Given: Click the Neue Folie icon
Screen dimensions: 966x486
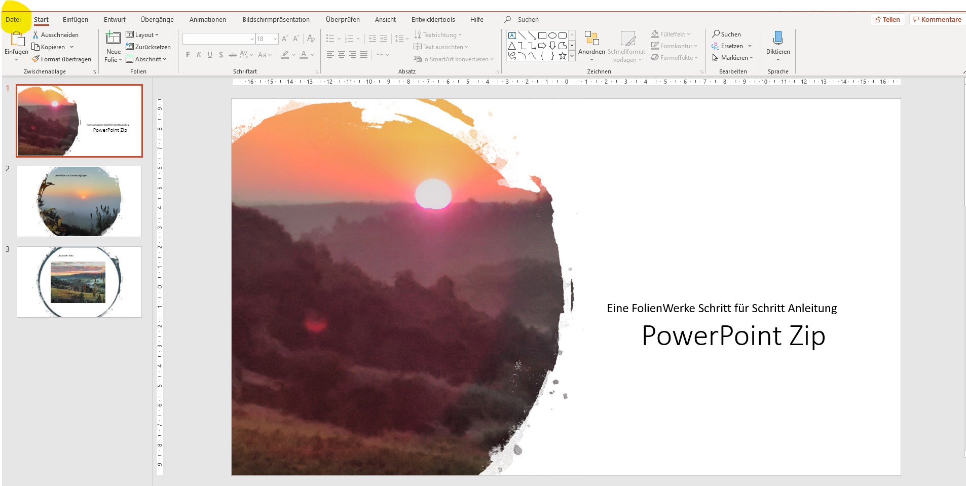Looking at the screenshot, I should (113, 38).
